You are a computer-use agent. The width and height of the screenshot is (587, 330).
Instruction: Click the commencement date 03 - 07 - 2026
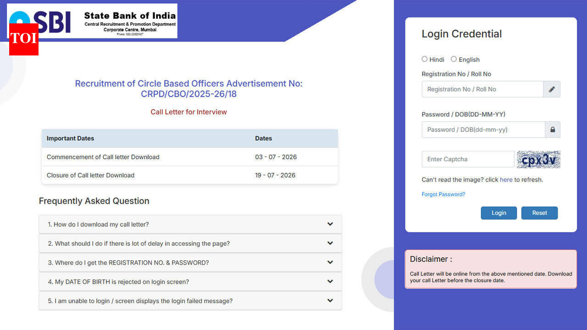click(x=276, y=157)
